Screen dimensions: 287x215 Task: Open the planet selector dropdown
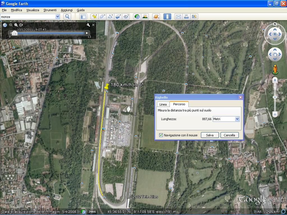pos(156,17)
